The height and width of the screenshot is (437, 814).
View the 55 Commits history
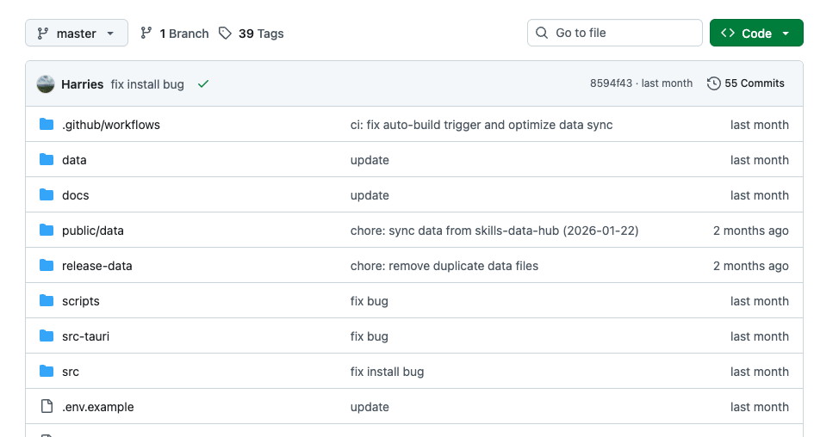[x=745, y=83]
